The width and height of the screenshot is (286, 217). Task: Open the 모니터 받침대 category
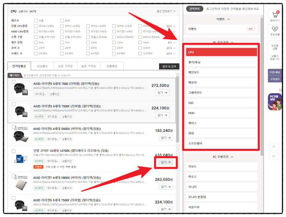point(221,197)
